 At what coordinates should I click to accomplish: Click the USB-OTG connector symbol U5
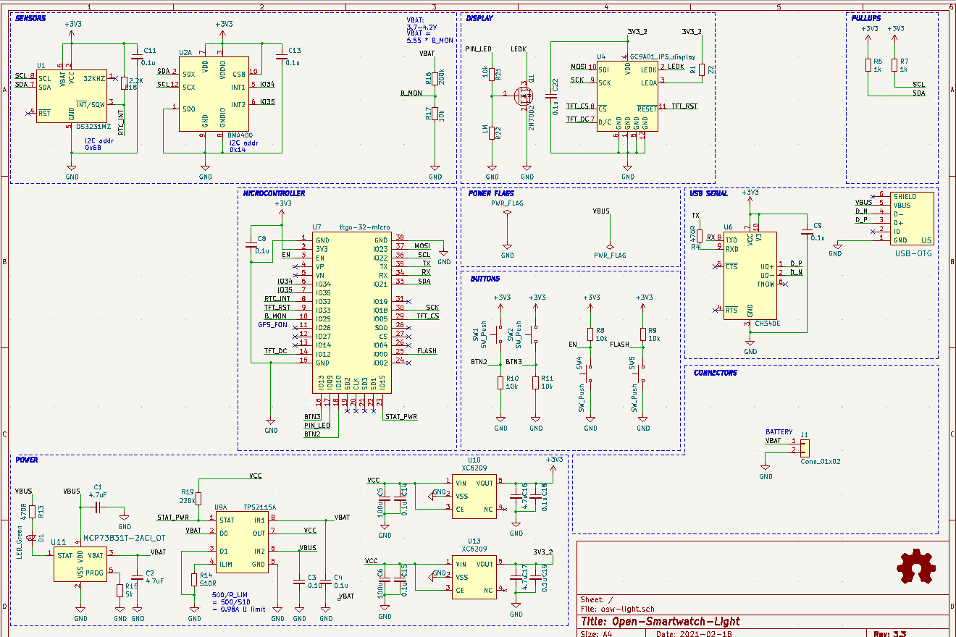[x=912, y=219]
